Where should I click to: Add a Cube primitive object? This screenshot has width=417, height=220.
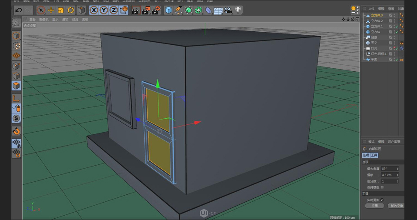[x=169, y=10]
